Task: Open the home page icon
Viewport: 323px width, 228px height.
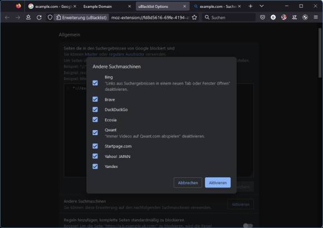Action: (28, 17)
